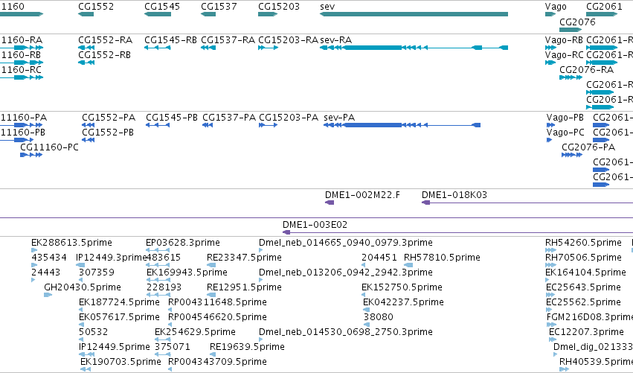Image resolution: width=633 pixels, height=373 pixels.
Task: Click the CG1552 gene label
Action: pyautogui.click(x=96, y=7)
